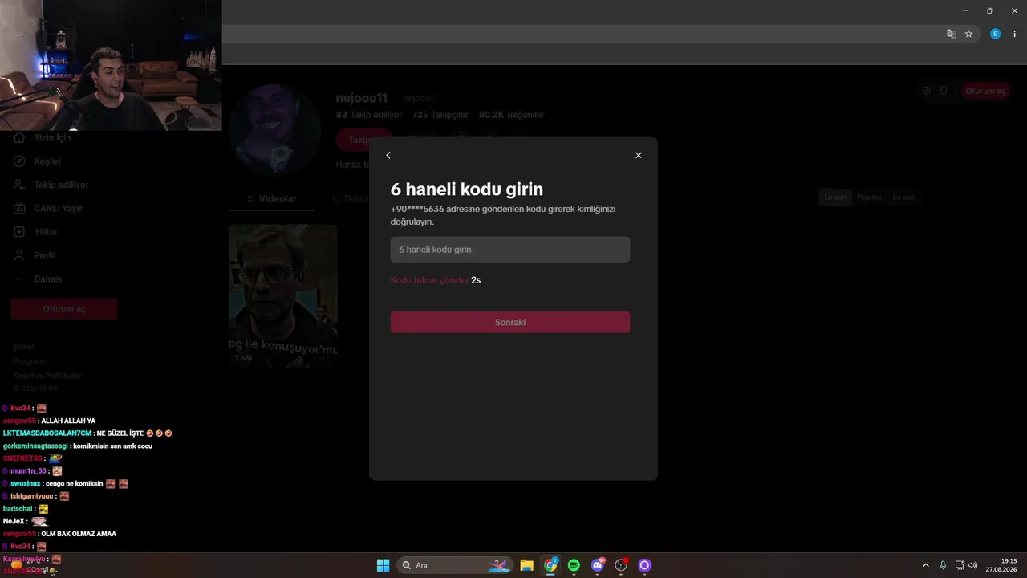Click the sidebar Oturum aç button

tap(64, 309)
